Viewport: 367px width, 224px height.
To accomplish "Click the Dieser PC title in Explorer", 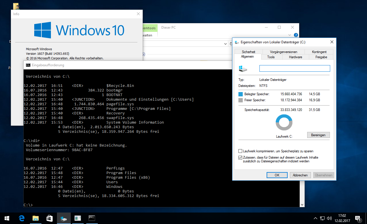I will 169,28.
